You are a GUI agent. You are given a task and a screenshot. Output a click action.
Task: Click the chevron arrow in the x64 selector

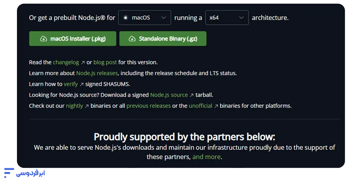241,18
